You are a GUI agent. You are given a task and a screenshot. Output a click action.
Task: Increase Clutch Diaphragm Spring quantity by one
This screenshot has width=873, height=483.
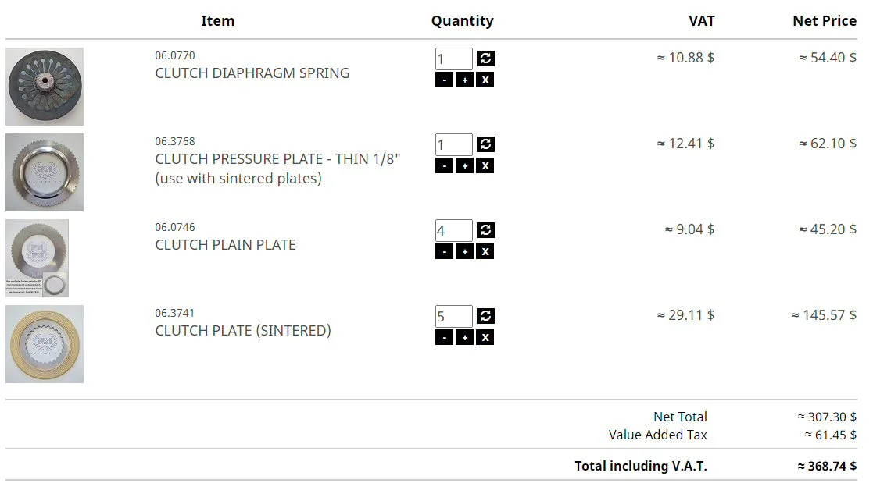pyautogui.click(x=464, y=80)
